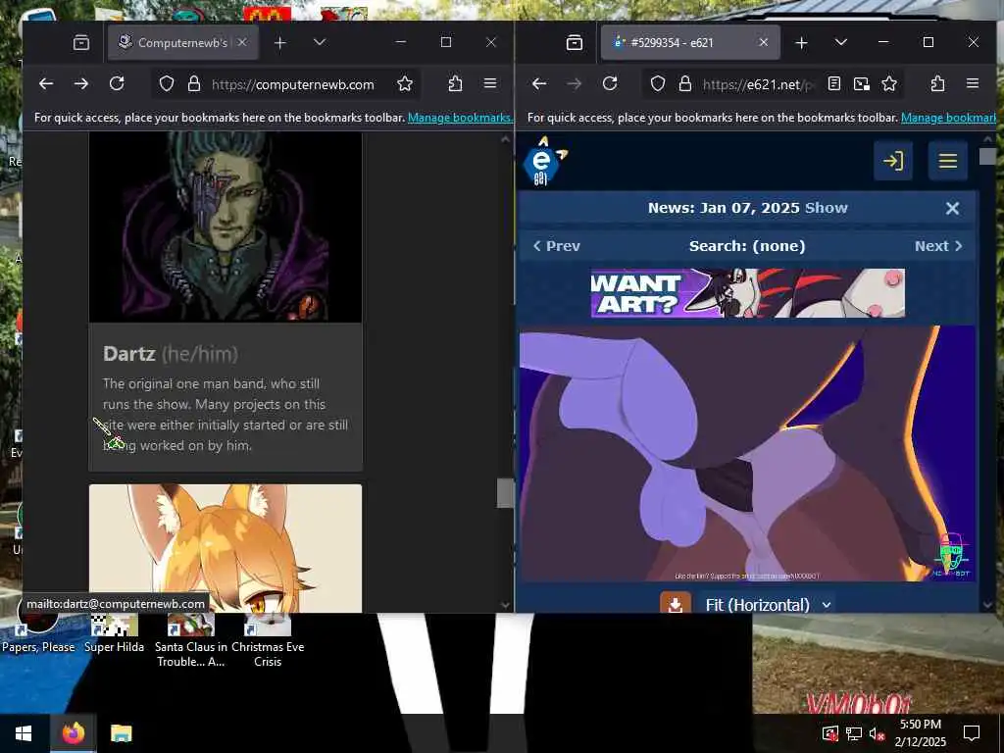Open extensions in e621 window
This screenshot has width=1004, height=753.
pos(938,84)
